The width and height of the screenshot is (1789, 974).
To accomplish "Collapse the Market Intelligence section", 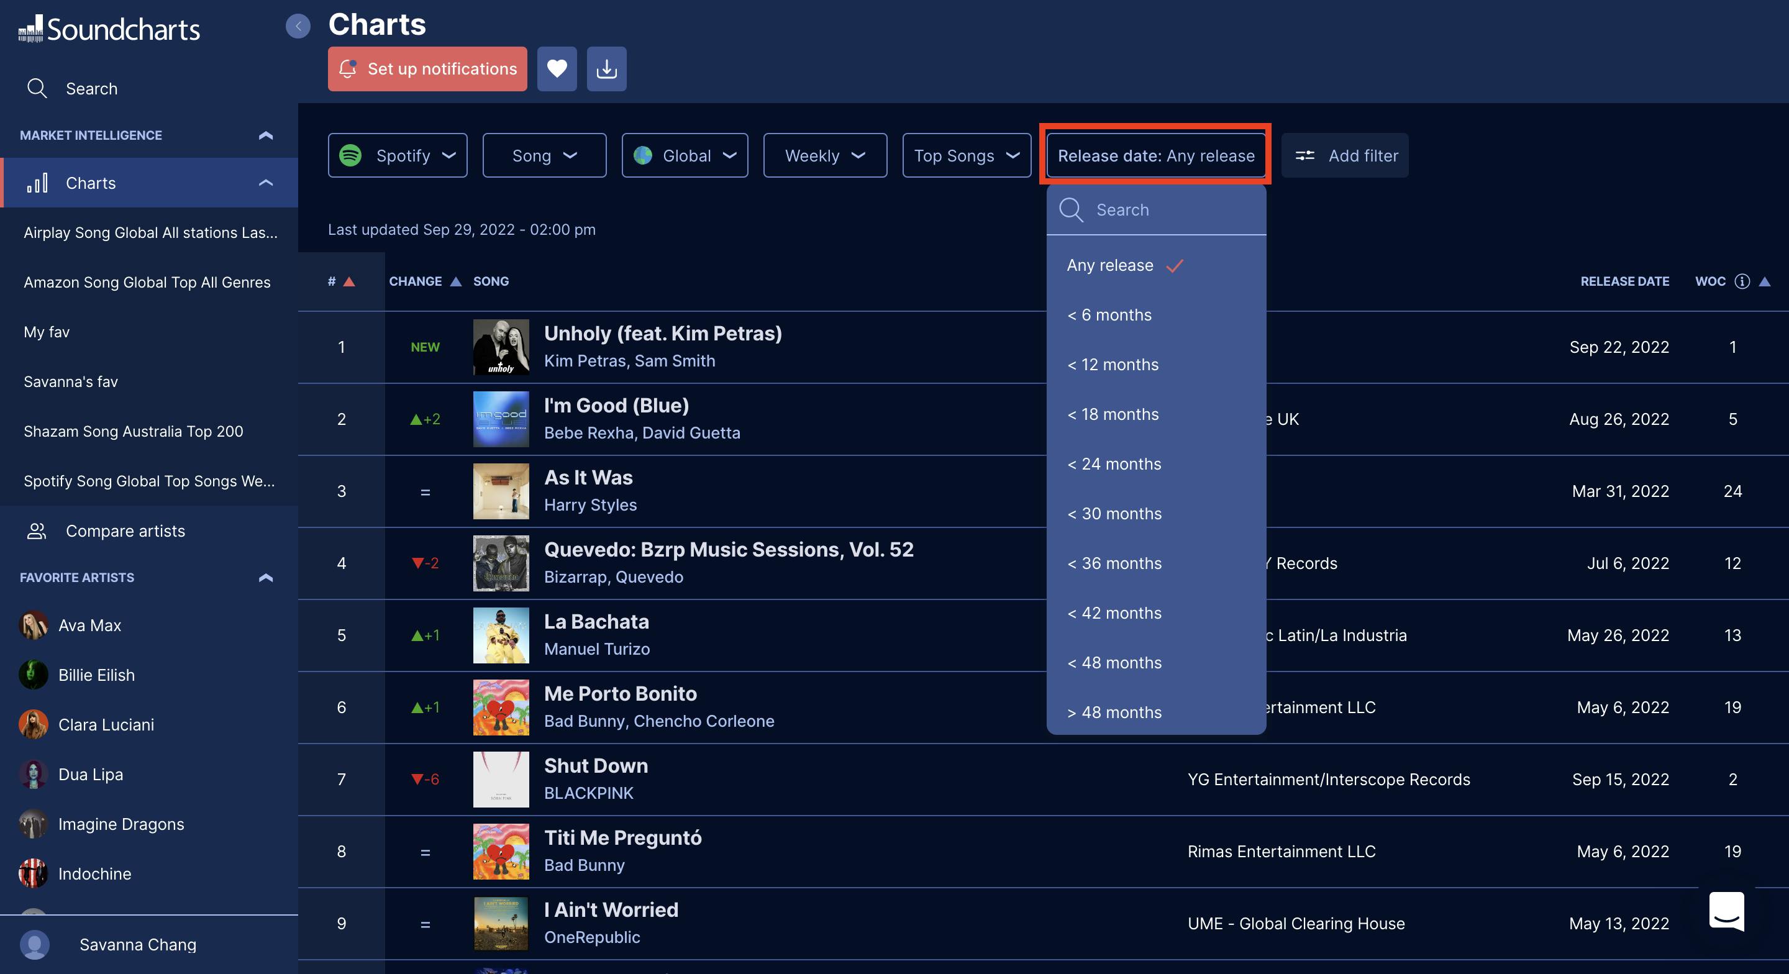I will (265, 135).
